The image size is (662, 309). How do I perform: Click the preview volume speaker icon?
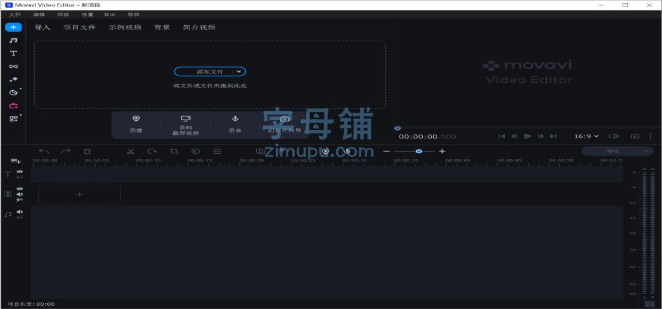[x=614, y=136]
